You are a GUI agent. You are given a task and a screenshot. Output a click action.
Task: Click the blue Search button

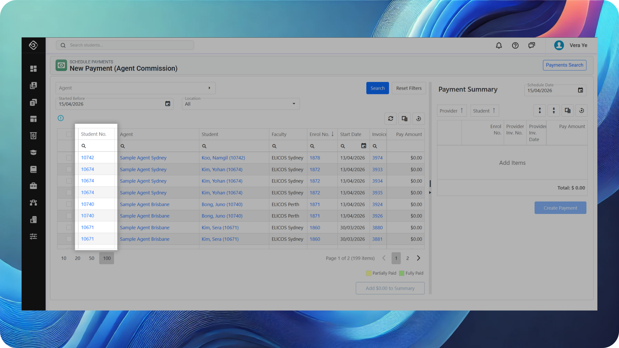tap(377, 88)
